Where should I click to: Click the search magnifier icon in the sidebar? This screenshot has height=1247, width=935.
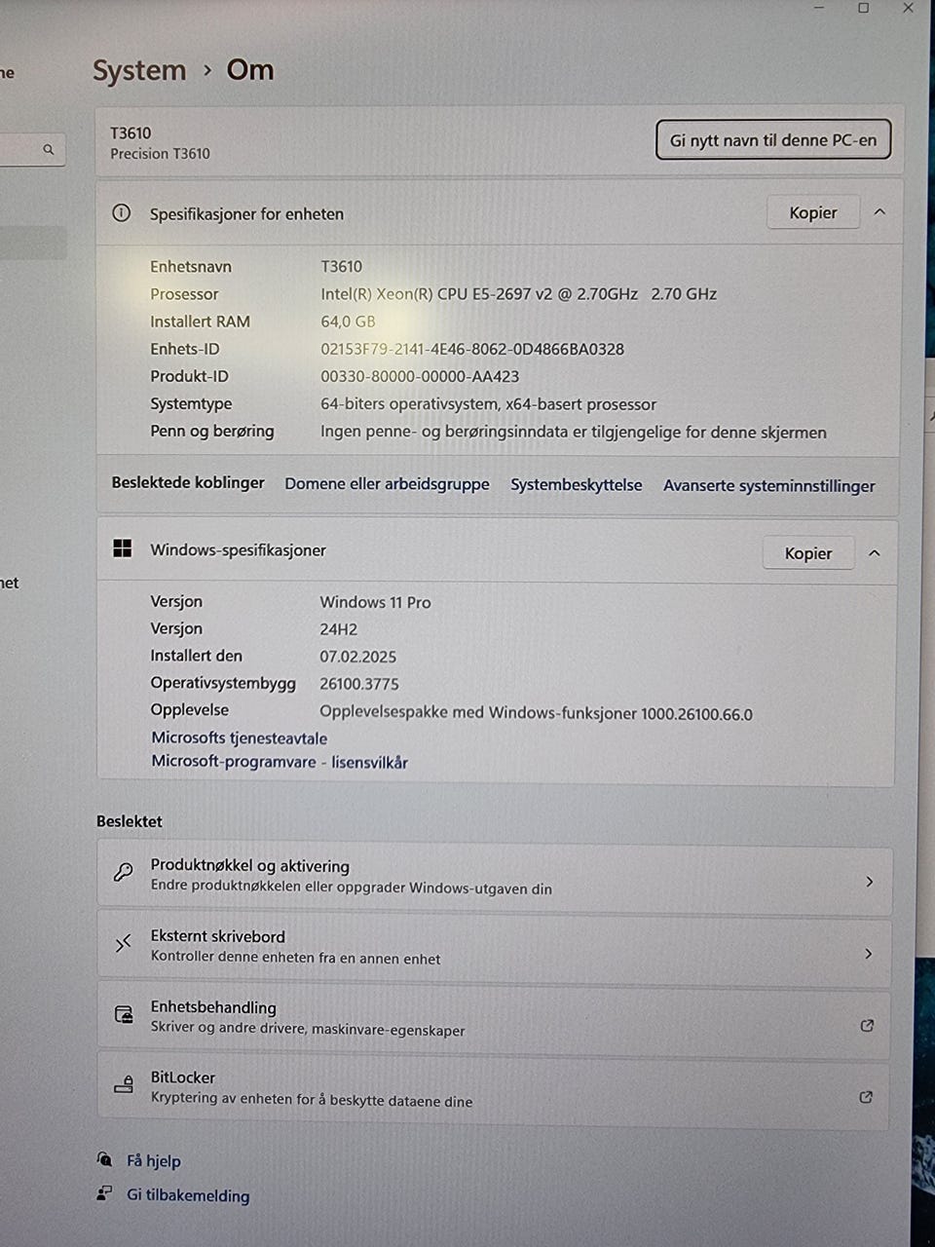[49, 149]
